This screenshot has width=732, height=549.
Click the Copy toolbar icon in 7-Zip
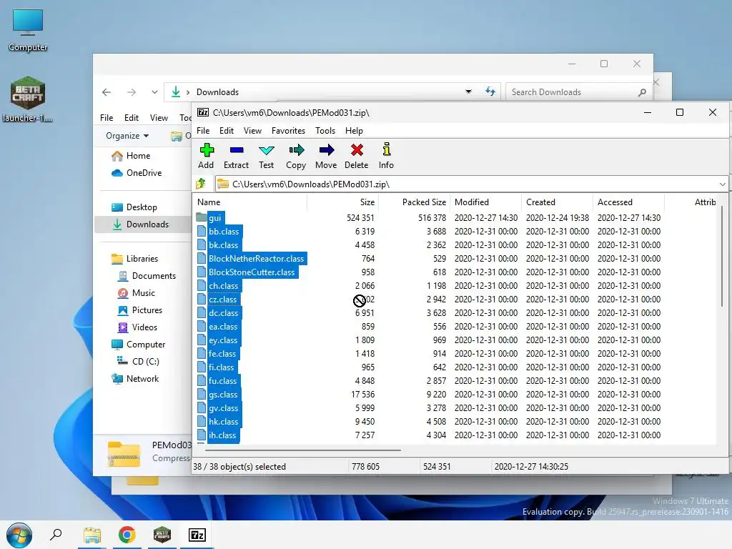pyautogui.click(x=296, y=156)
